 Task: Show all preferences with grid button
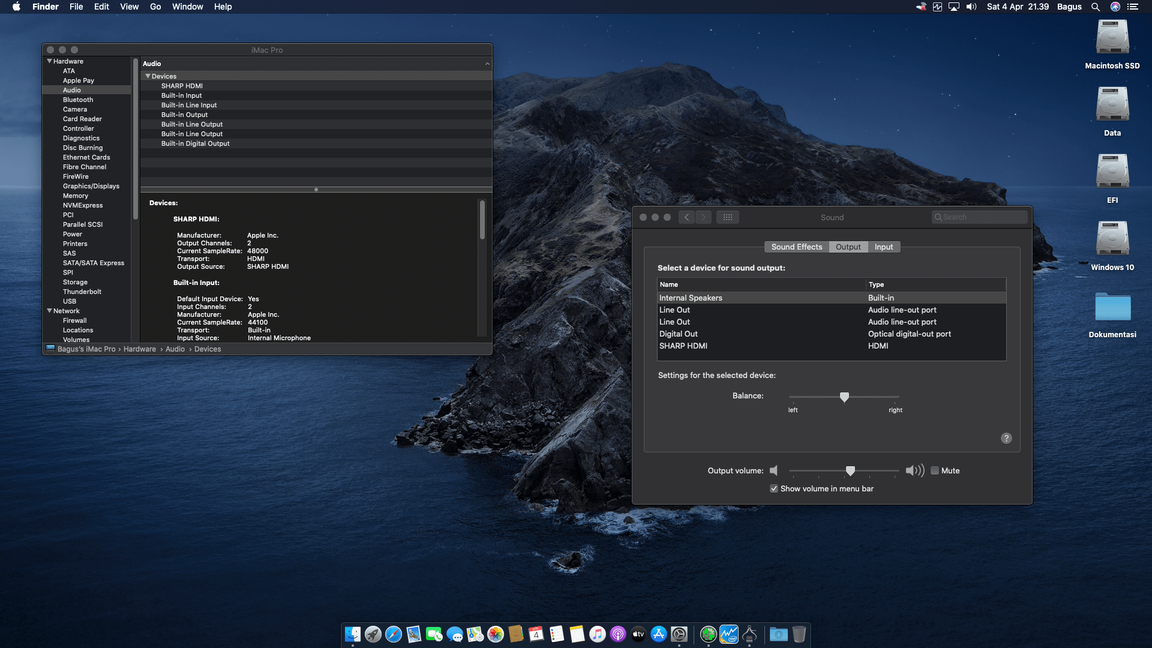728,217
